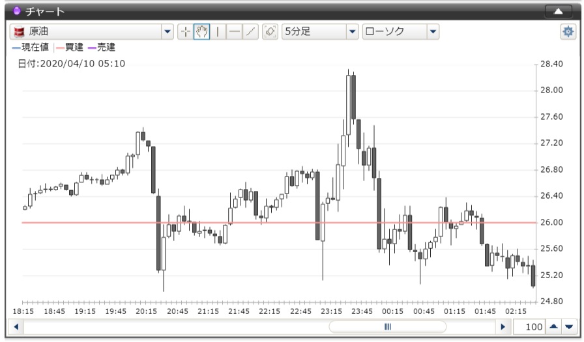
Task: Click the eraser tool icon
Action: tap(270, 32)
